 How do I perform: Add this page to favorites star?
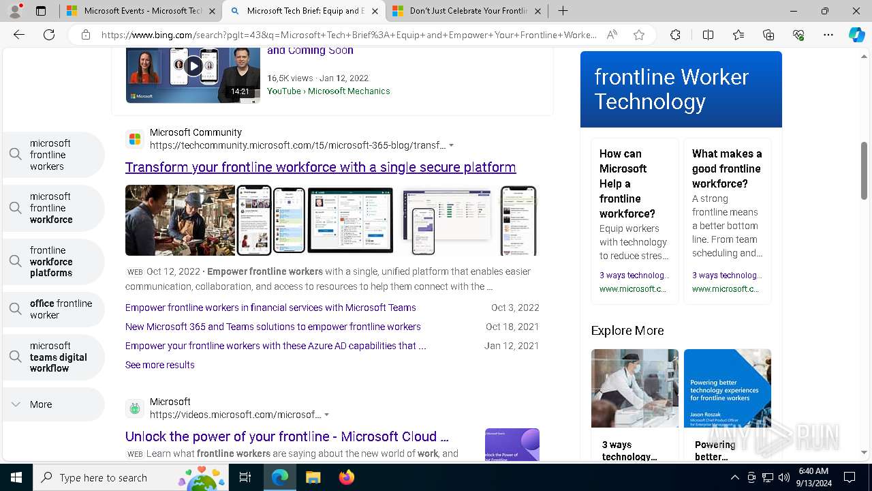point(639,35)
